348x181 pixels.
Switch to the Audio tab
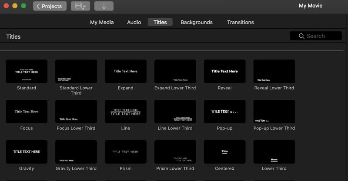134,22
